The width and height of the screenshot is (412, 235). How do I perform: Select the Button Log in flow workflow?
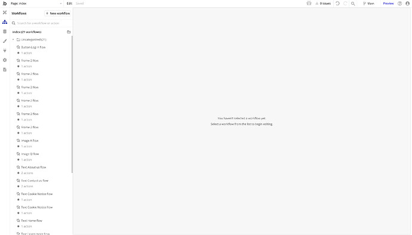pos(33,47)
